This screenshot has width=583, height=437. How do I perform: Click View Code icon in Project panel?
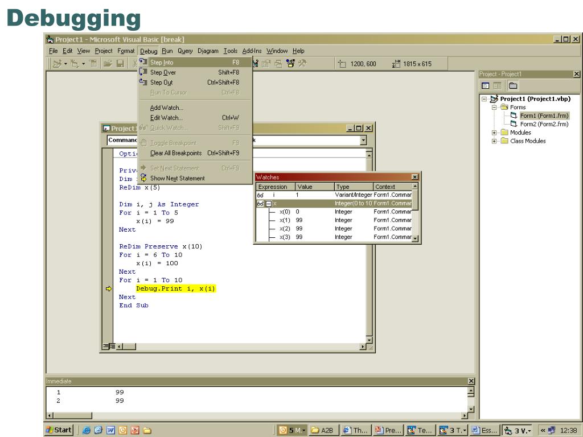tap(485, 86)
